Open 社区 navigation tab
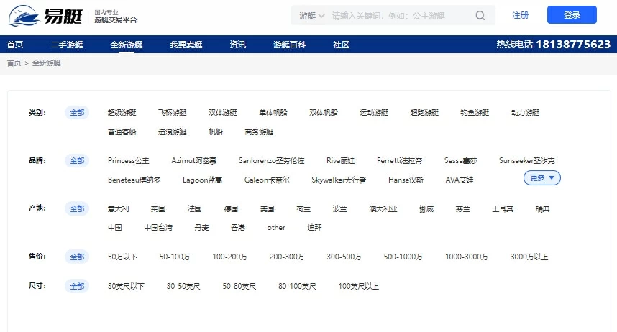This screenshot has width=617, height=332. [341, 45]
